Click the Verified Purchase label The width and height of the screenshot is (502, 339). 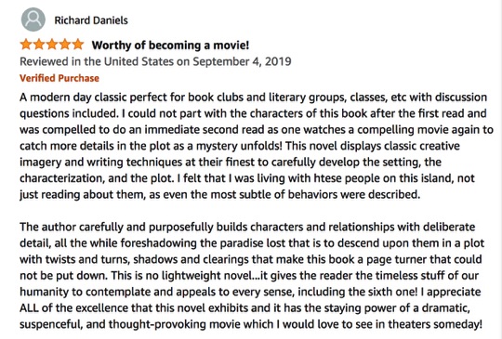59,78
